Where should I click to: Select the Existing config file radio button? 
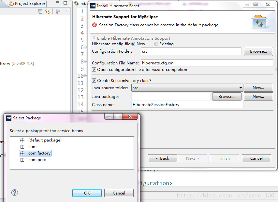(x=156, y=44)
